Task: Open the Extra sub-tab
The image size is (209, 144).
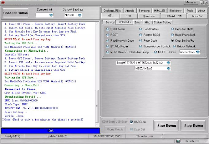Action: (137, 22)
